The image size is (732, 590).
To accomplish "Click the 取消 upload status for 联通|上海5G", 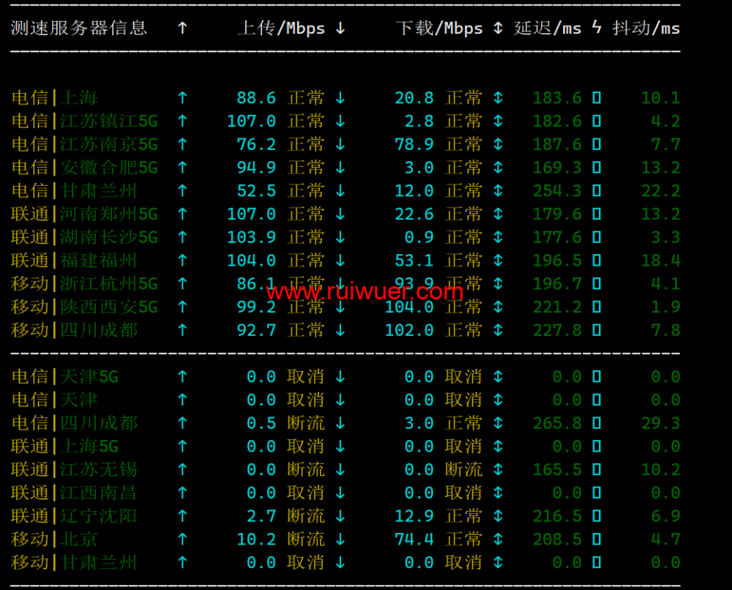I will click(x=305, y=447).
